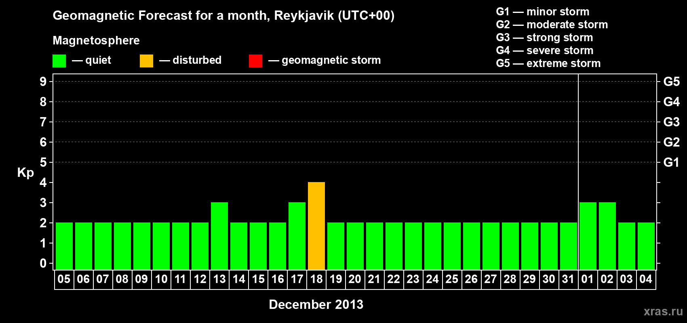687x323 pixels.
Task: Click the G2 label on right axis
Action: coord(672,142)
